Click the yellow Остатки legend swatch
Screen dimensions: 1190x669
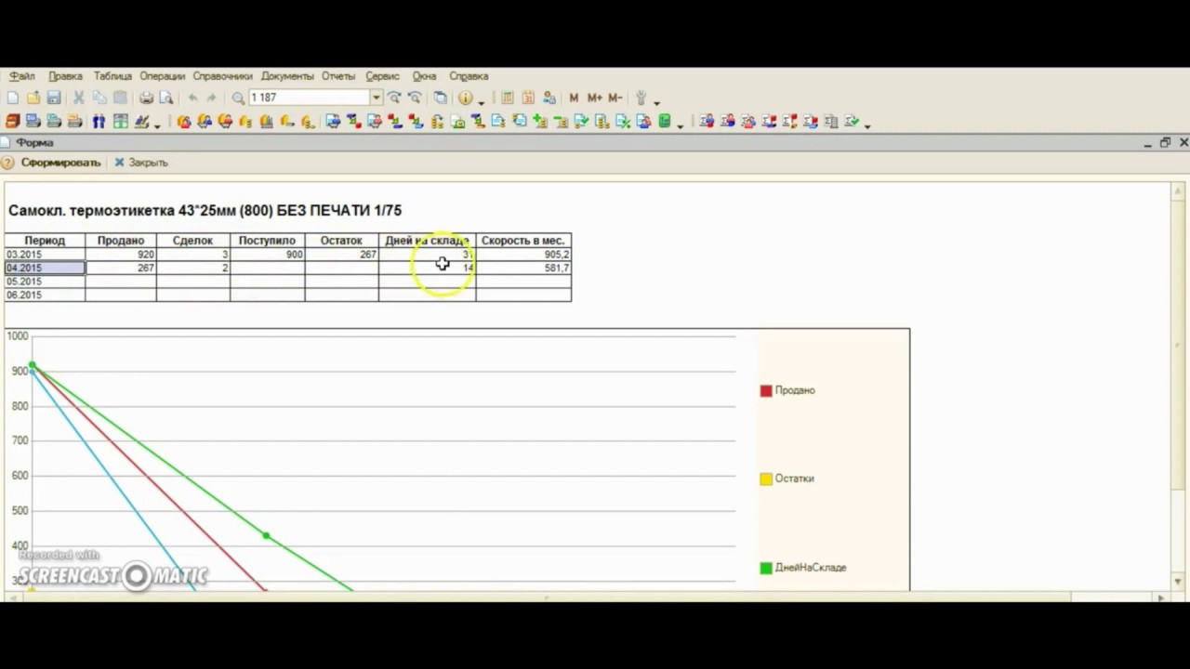[x=766, y=479]
